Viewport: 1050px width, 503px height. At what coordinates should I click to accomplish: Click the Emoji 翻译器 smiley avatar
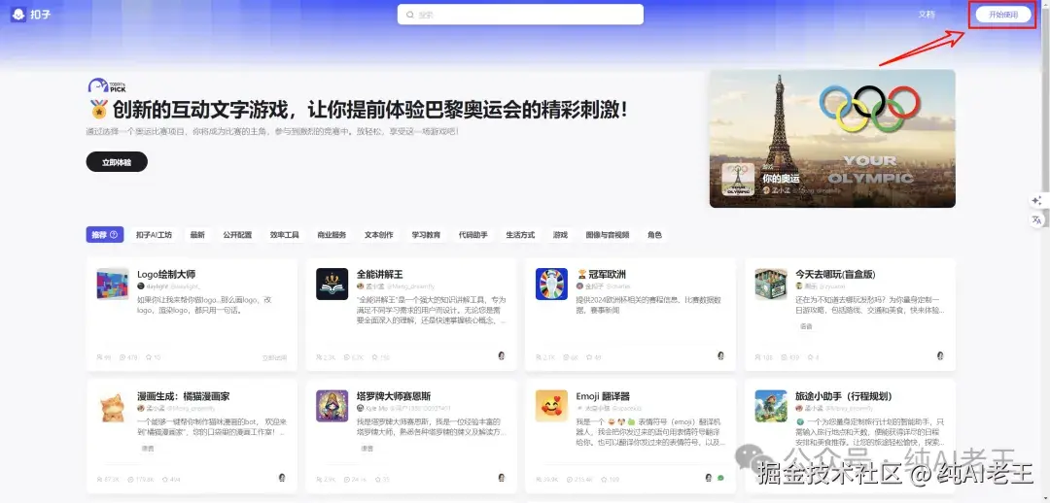[x=552, y=406]
